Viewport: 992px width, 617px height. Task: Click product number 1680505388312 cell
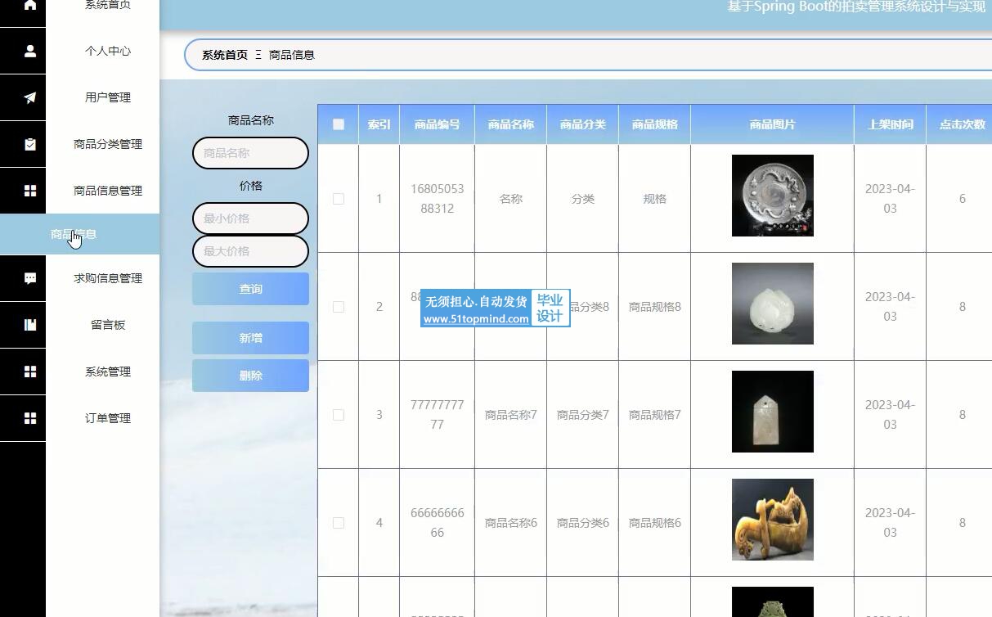(438, 199)
